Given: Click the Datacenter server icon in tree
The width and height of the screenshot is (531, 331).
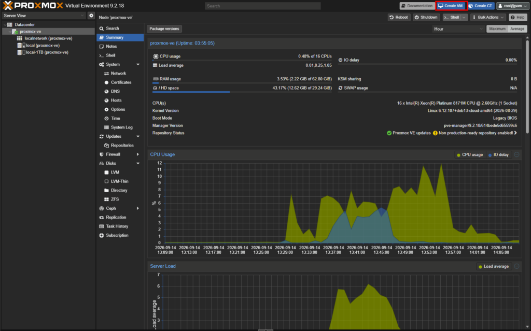Looking at the screenshot, I should (10, 25).
